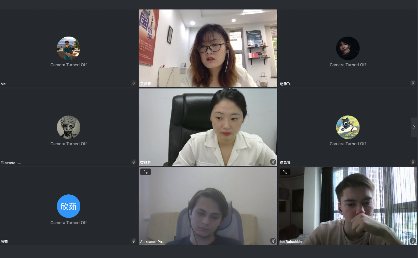Click the Ian Balushkin name label

(x=291, y=242)
